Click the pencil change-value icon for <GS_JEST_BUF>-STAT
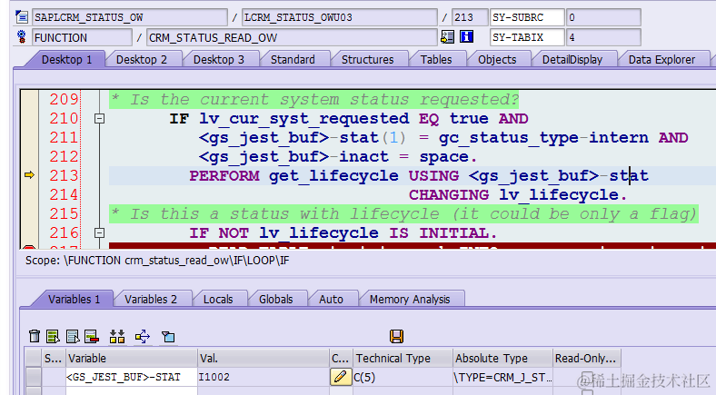The width and height of the screenshot is (716, 395). point(341,377)
